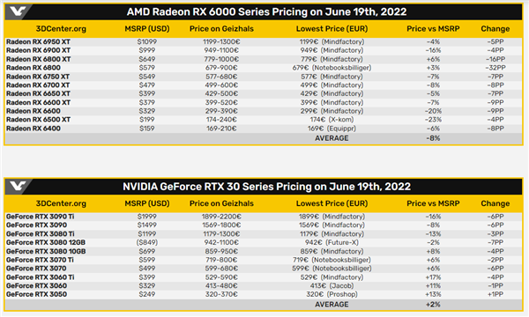Screen dimensions: 529x317
Task: Click the Price vs MSRP header in AMD table
Action: (433, 29)
